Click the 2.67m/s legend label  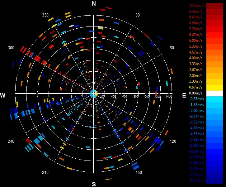[196, 70]
